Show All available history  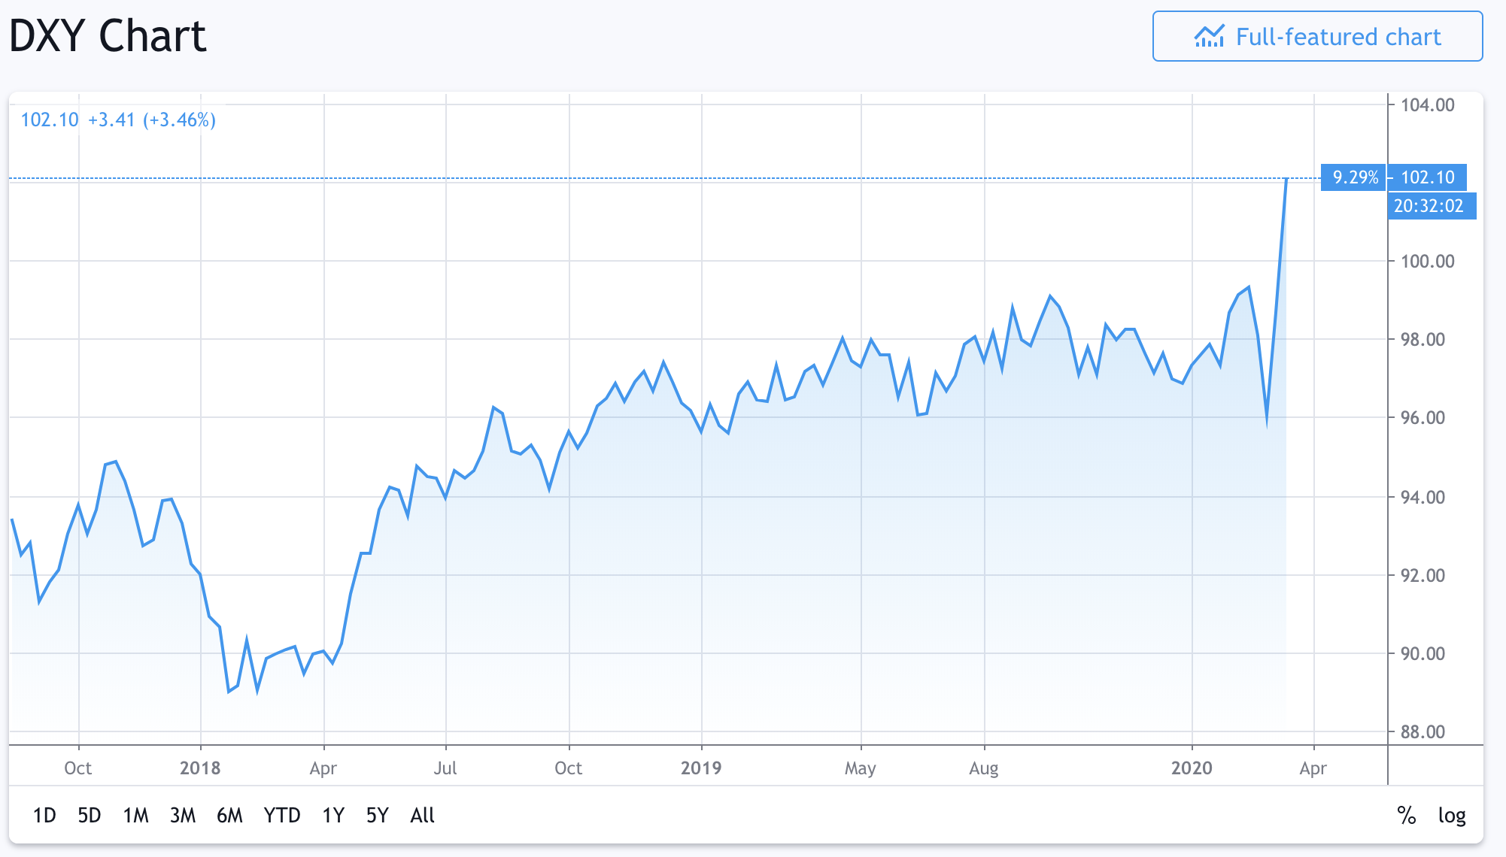coord(422,815)
